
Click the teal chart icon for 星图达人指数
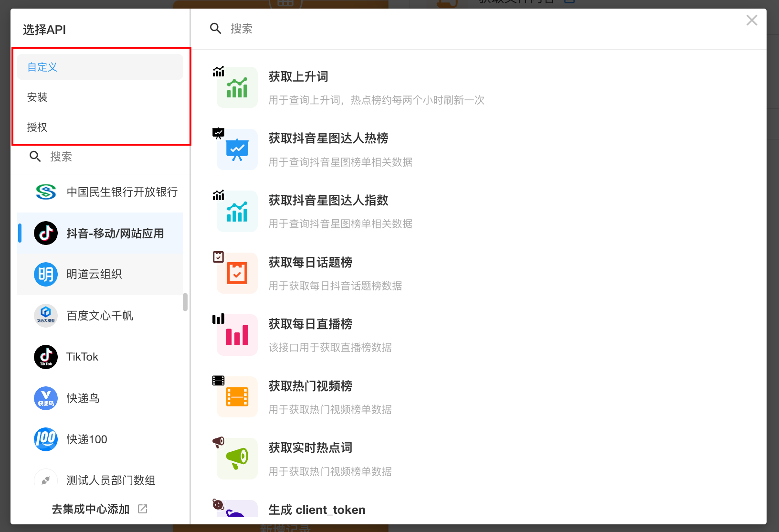click(237, 212)
